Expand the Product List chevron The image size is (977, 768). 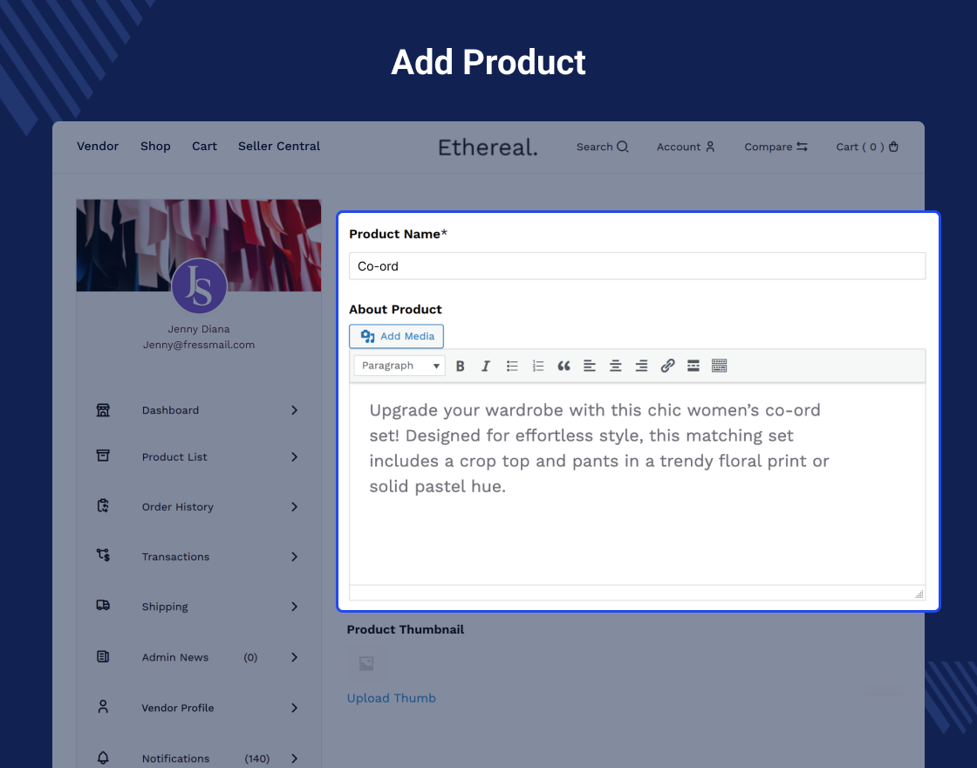coord(294,457)
